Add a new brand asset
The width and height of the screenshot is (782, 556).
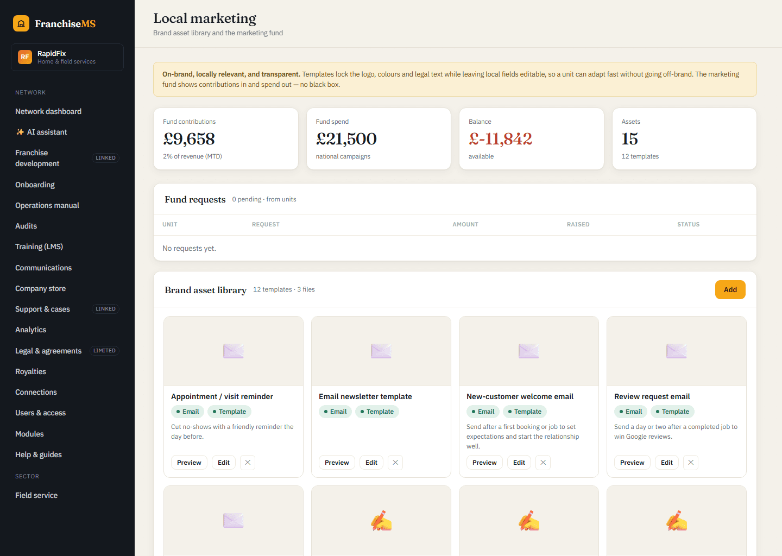coord(730,289)
